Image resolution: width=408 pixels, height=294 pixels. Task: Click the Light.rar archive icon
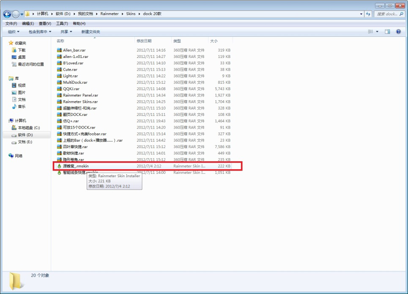click(x=59, y=76)
